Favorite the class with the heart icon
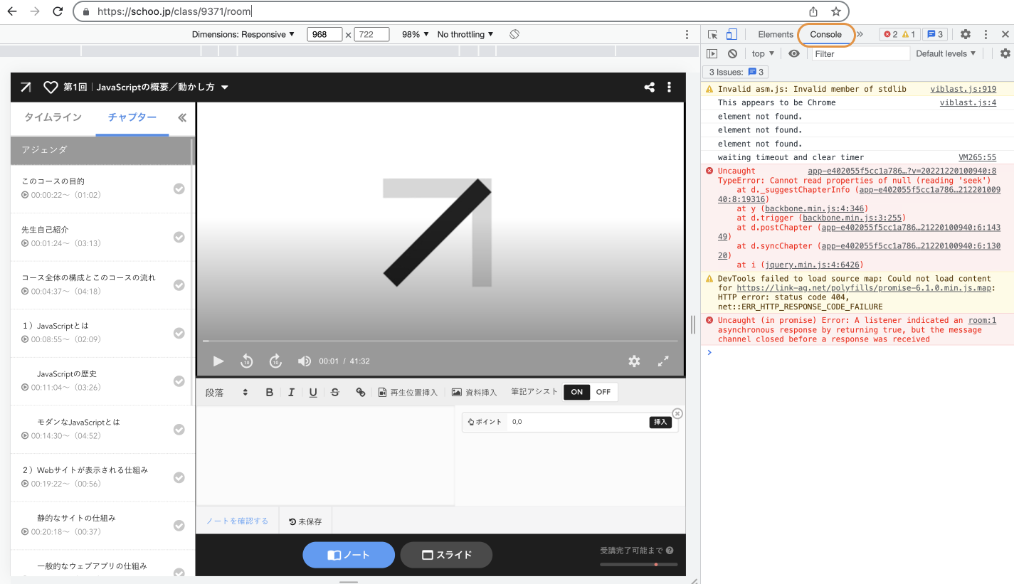Screen dimensions: 1014x584 (x=51, y=87)
